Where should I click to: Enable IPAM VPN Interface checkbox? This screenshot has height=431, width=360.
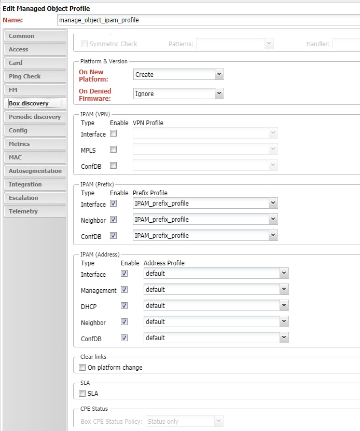tap(113, 133)
